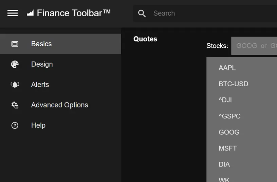The height and width of the screenshot is (182, 277).
Task: Click the Basics screen icon
Action: point(15,44)
